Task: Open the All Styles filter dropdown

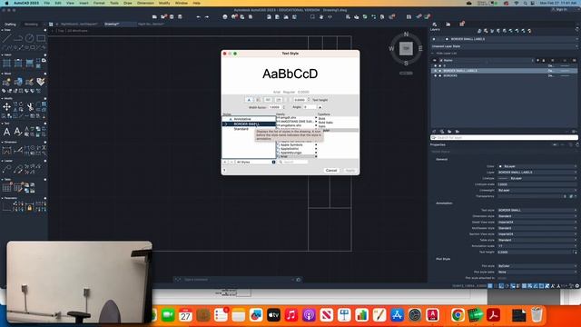Action: click(x=256, y=162)
